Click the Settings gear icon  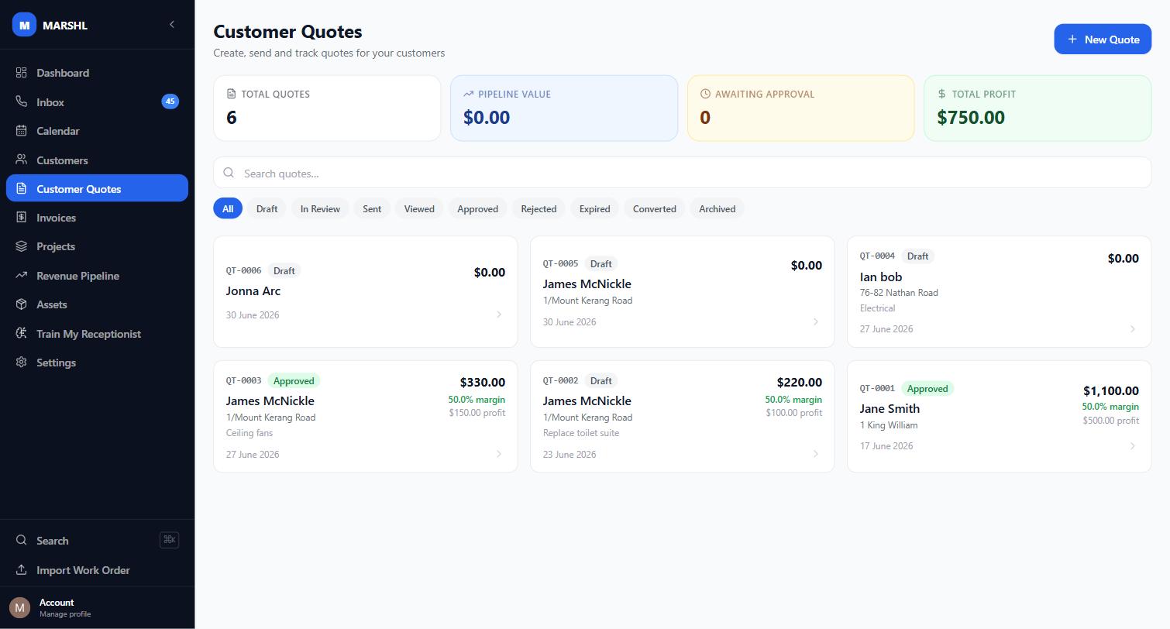coord(21,363)
